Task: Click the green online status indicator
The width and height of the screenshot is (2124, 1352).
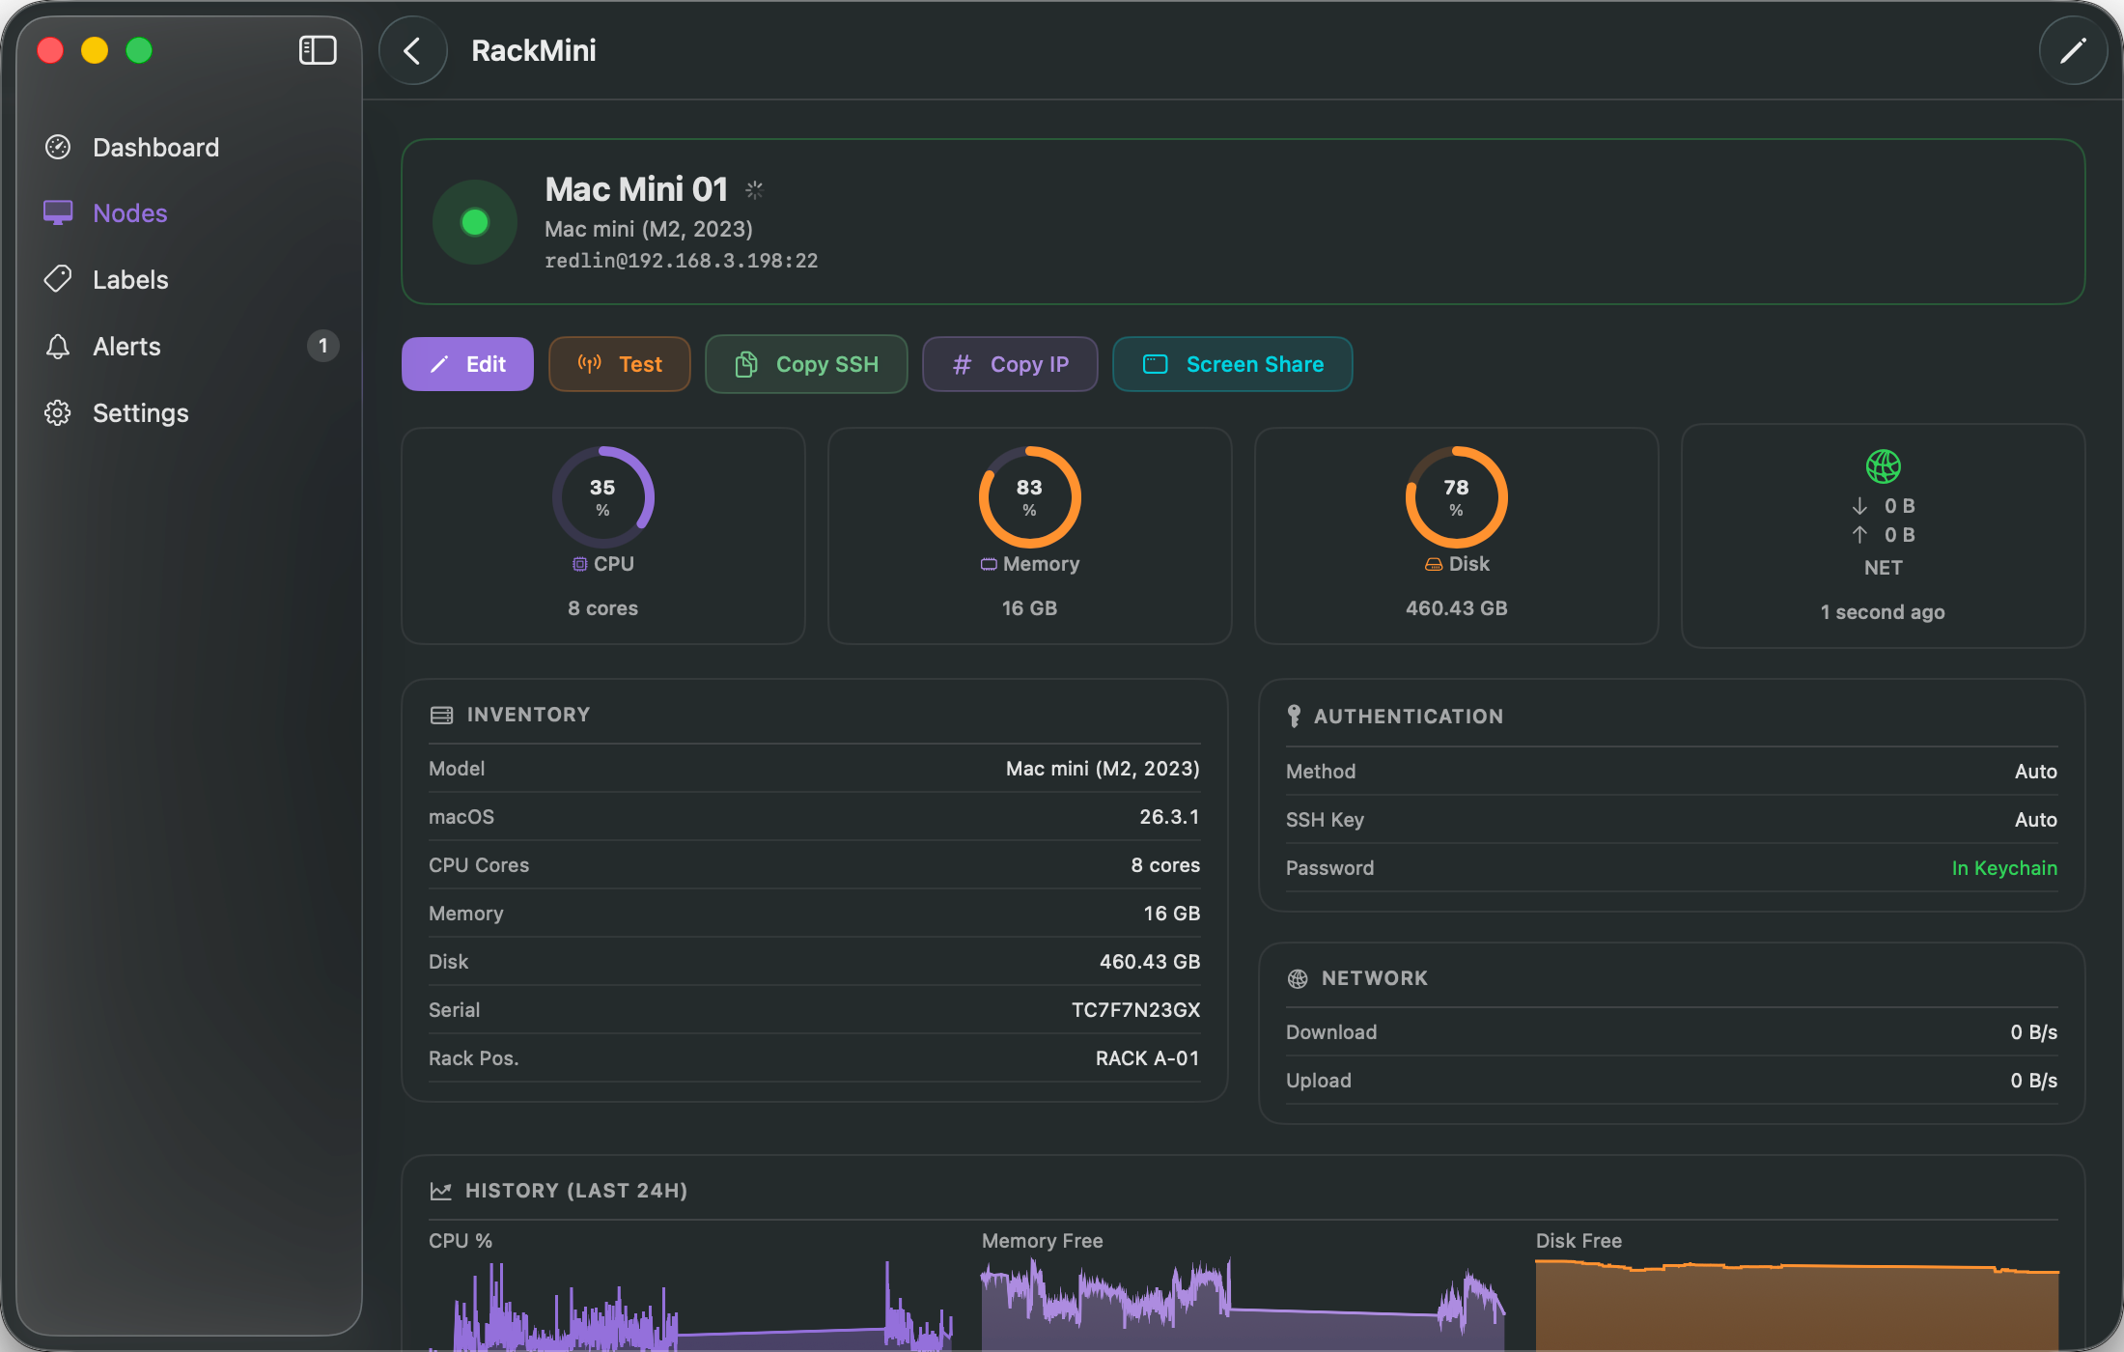Action: [474, 221]
